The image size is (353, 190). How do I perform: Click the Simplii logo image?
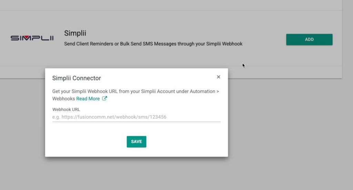click(32, 38)
